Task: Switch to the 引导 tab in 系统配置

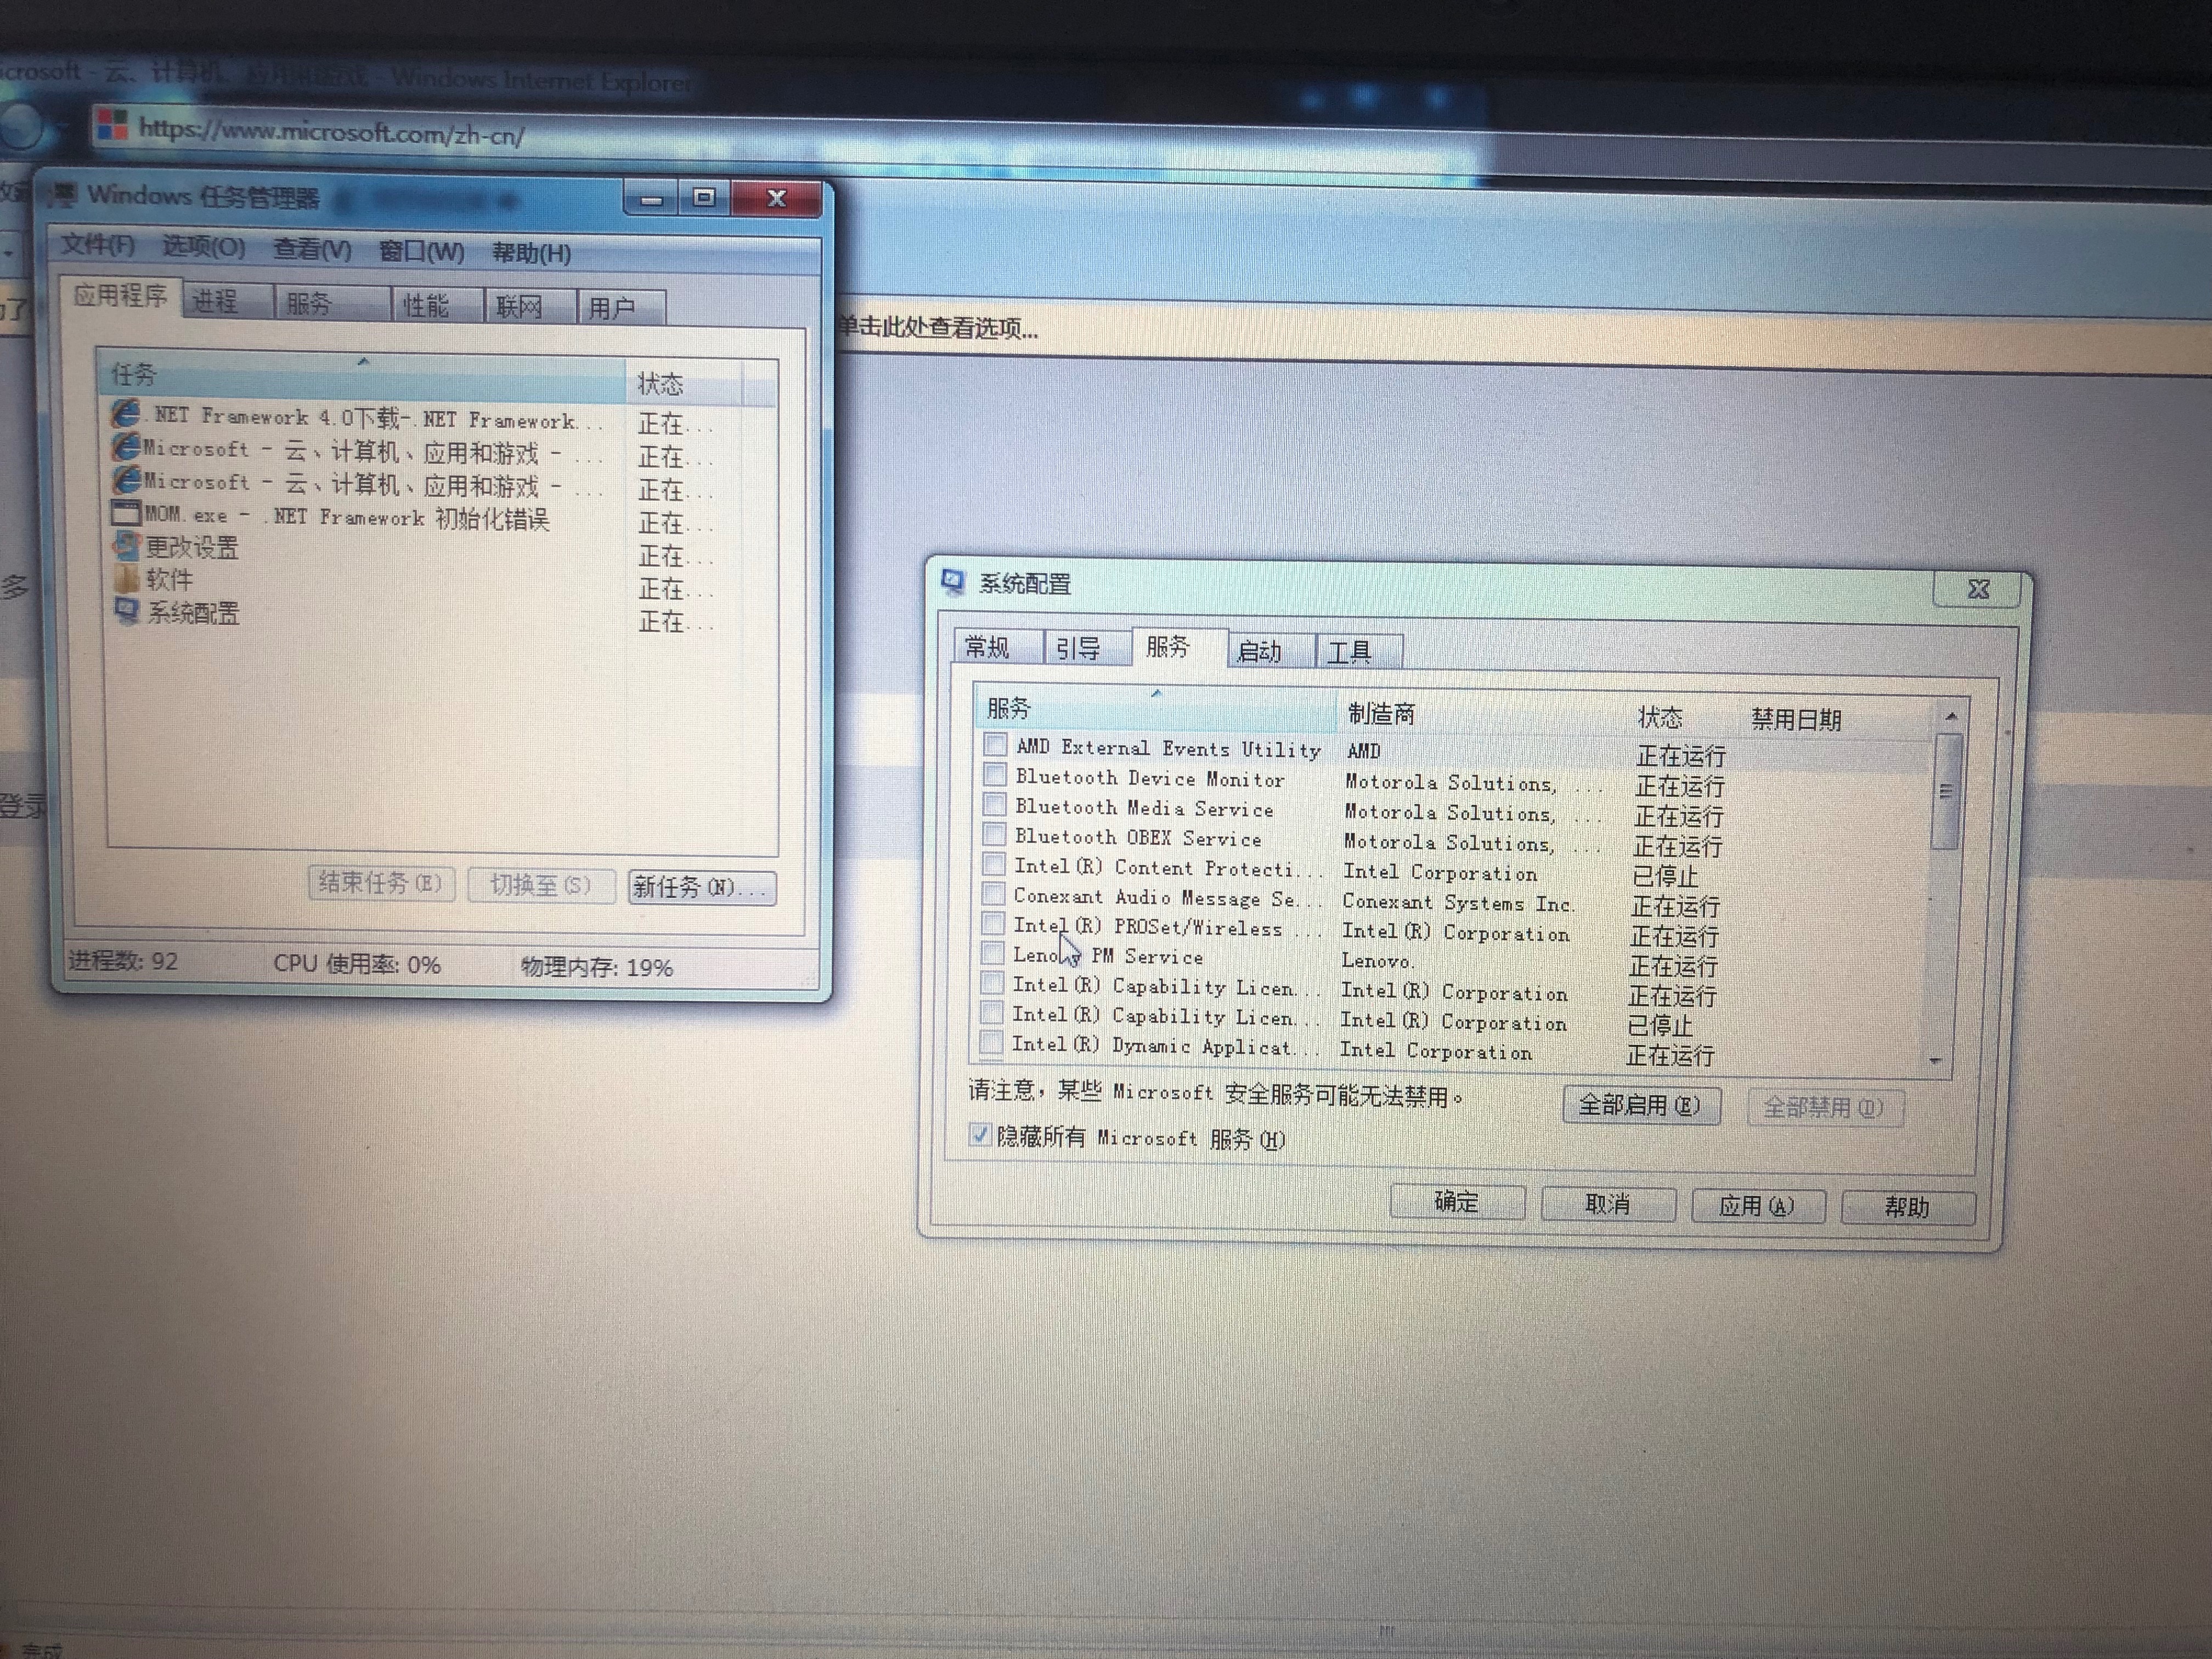Action: (1087, 648)
